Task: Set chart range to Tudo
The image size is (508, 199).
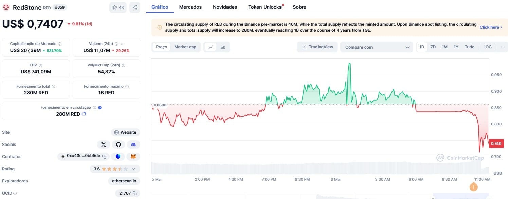Action: coord(470,47)
